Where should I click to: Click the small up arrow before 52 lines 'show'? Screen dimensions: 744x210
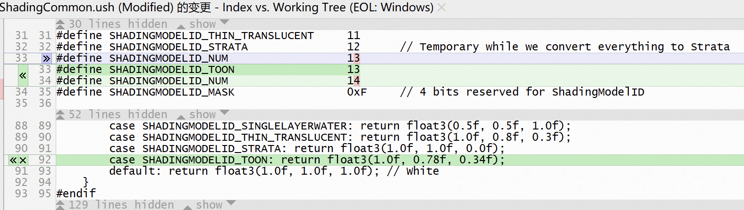181,116
